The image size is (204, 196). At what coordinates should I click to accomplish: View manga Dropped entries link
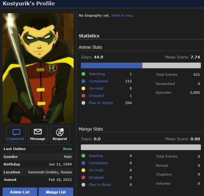[96, 177]
